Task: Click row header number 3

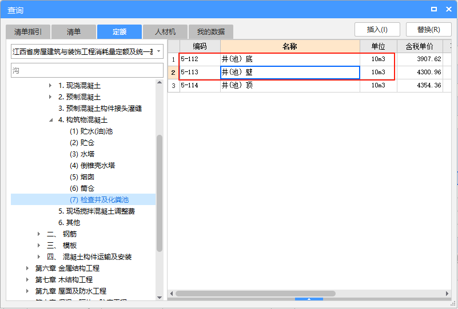Action: point(173,86)
